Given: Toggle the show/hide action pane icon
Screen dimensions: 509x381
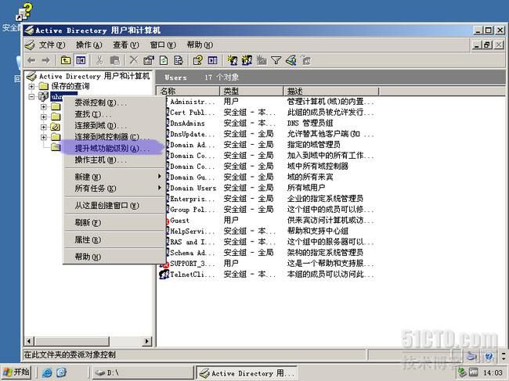Looking at the screenshot, I should [x=213, y=60].
